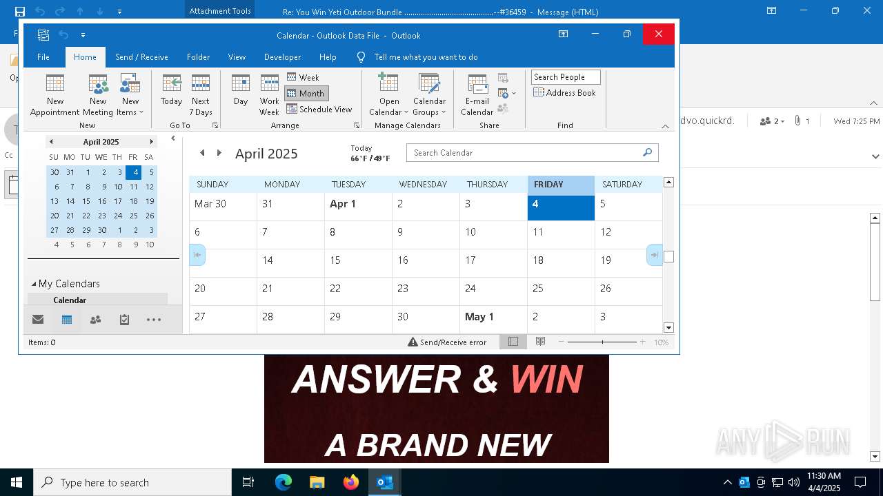Click the Search People field
883x496 pixels.
tap(566, 77)
